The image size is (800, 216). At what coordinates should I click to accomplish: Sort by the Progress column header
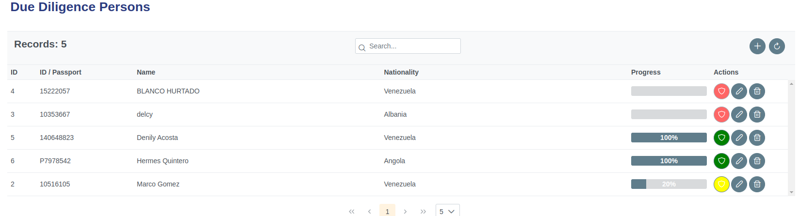tap(645, 72)
